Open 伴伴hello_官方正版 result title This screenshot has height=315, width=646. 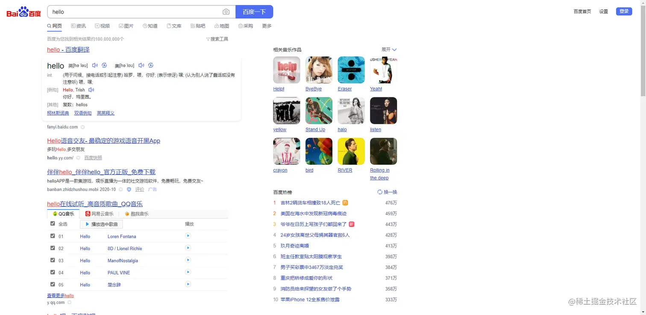point(101,172)
